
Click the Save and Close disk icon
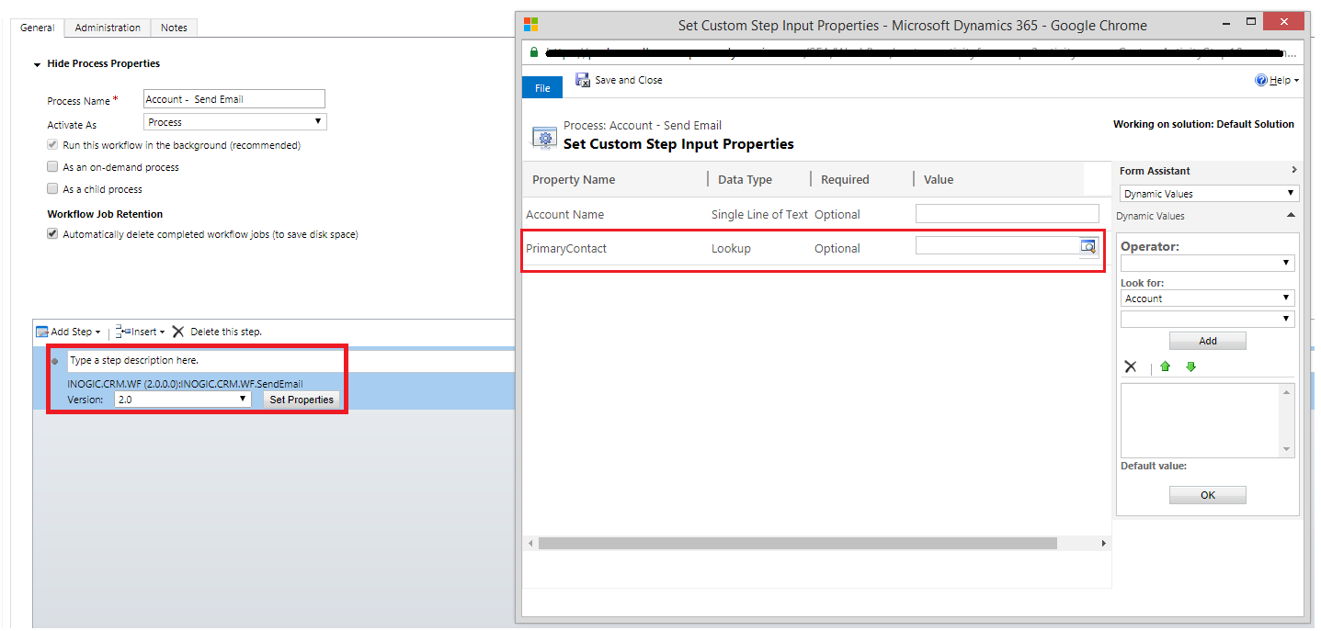(583, 80)
